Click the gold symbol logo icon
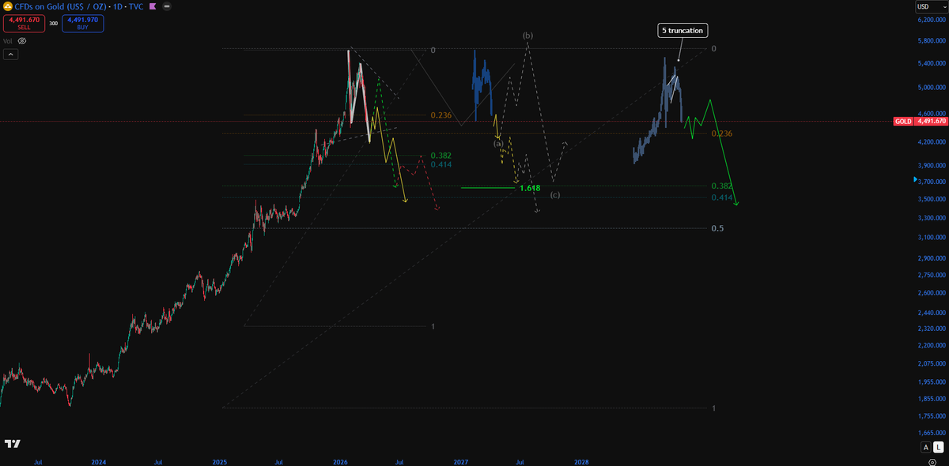 (x=8, y=6)
